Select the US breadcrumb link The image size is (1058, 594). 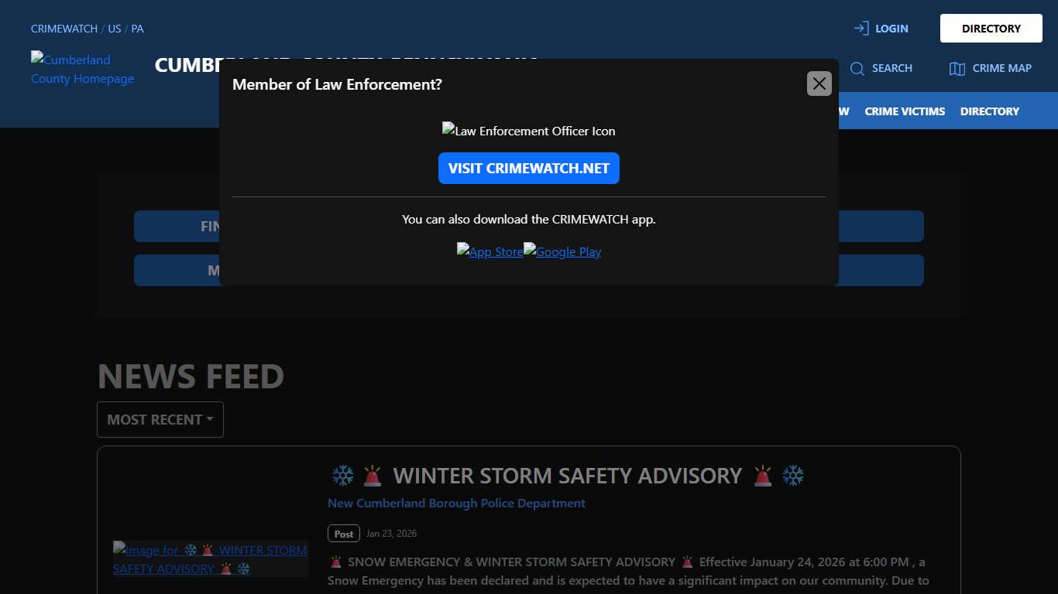(x=115, y=29)
